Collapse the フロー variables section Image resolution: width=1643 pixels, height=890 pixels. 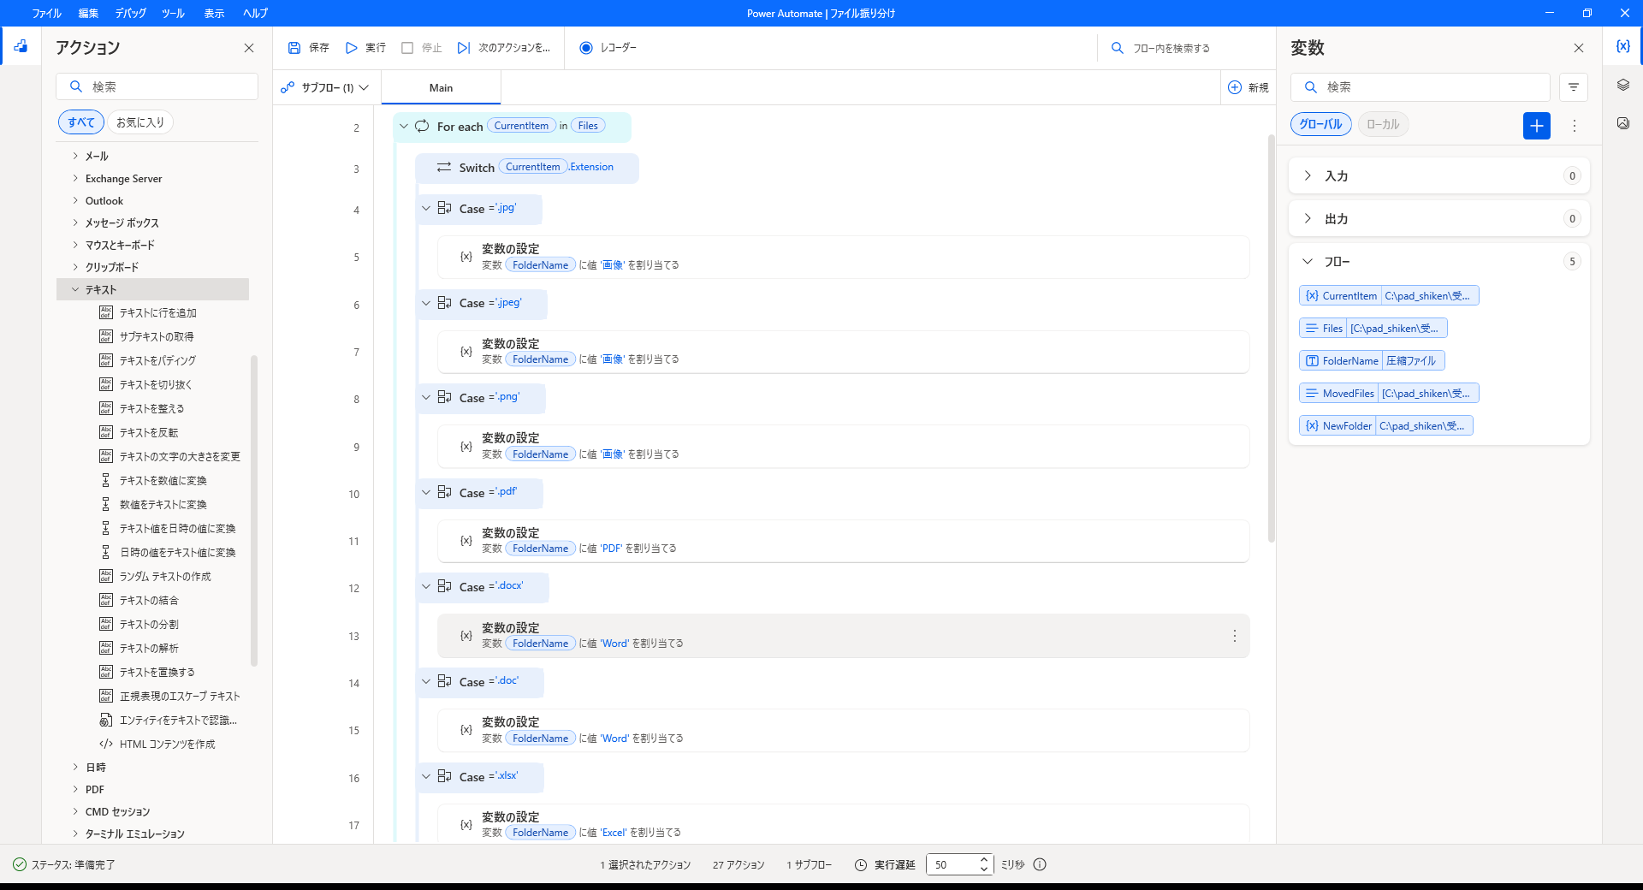[x=1307, y=261]
